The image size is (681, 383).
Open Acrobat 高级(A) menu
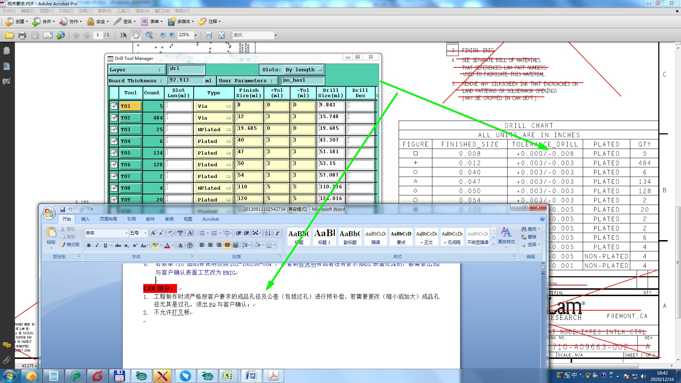point(142,11)
